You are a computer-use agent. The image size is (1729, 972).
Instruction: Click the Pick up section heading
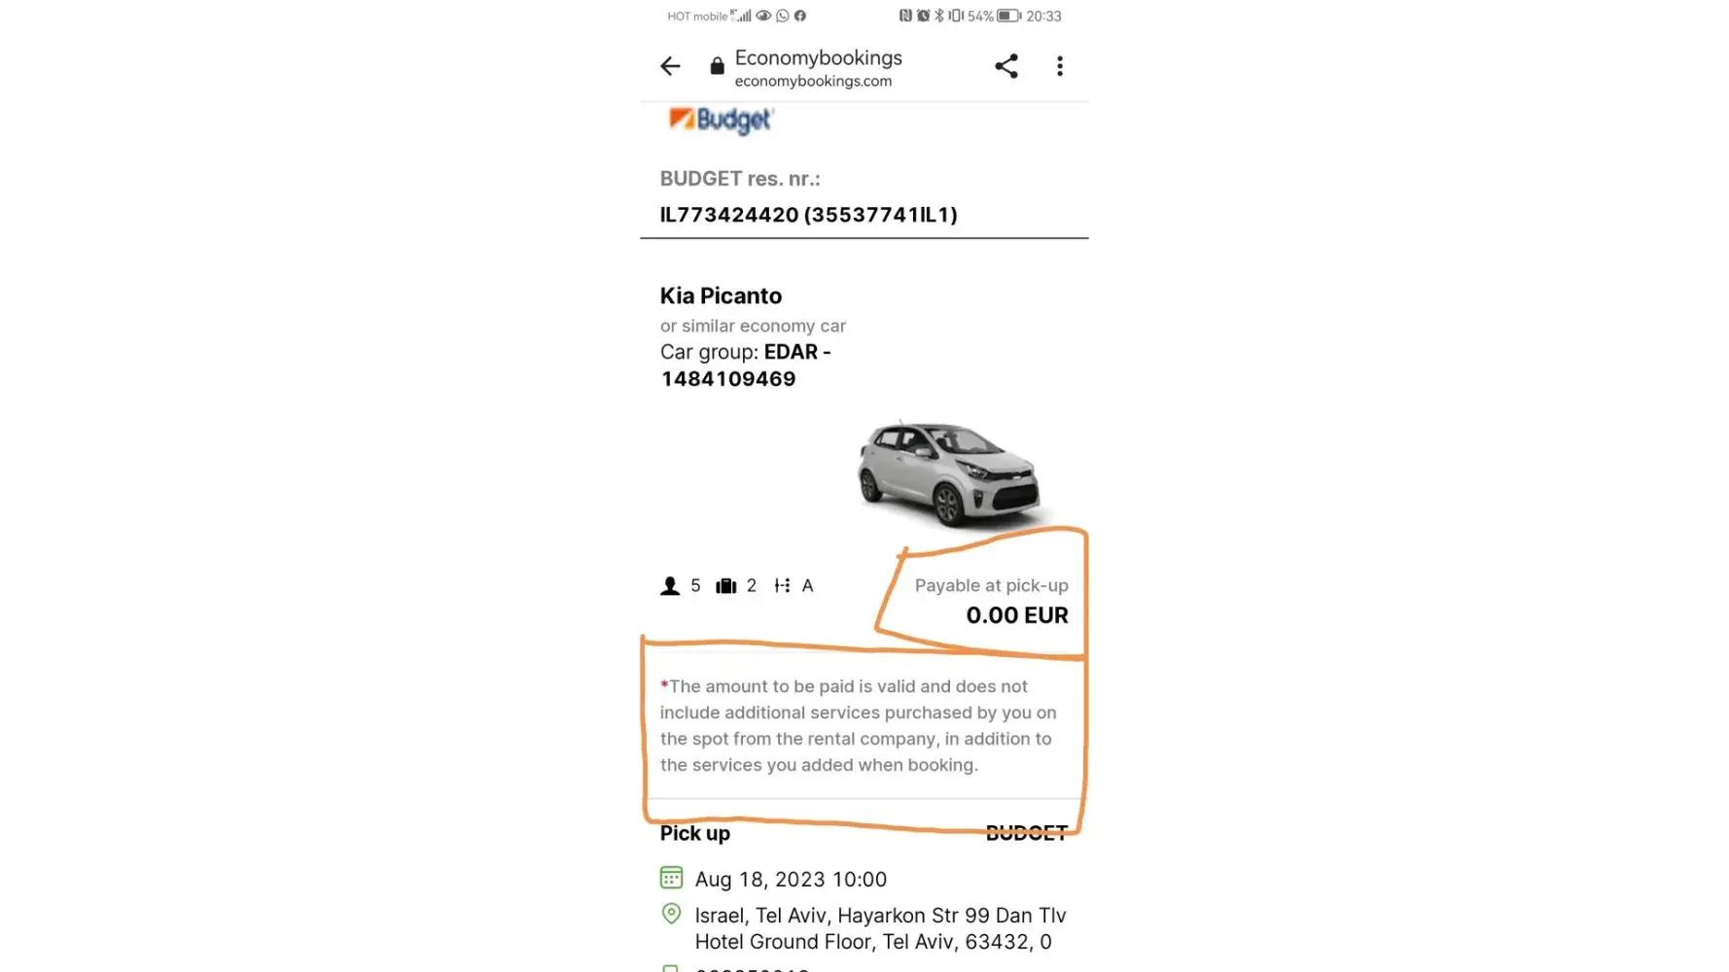tap(694, 833)
